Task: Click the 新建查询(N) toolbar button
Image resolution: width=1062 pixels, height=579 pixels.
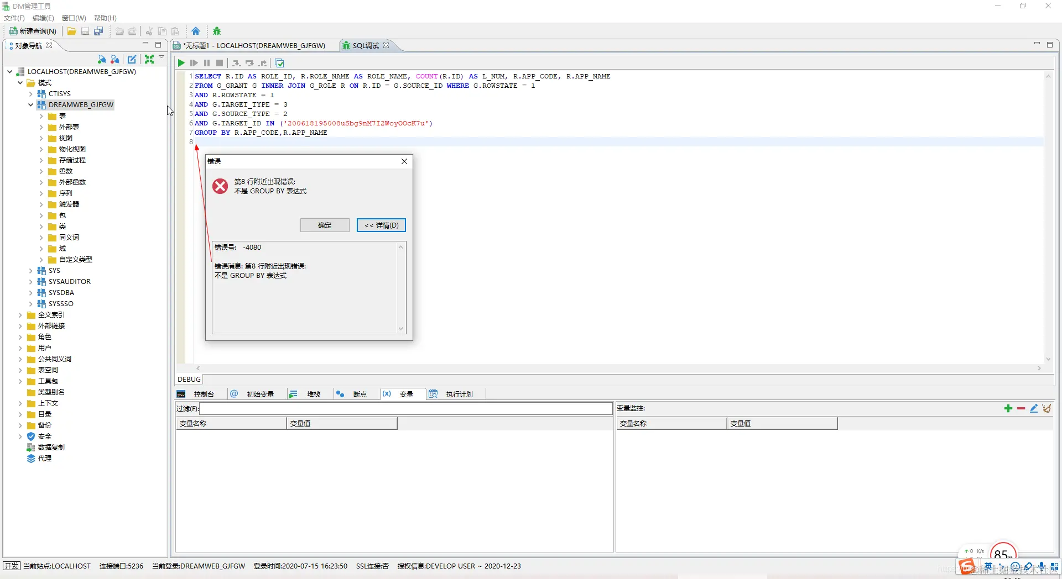Action: [33, 31]
